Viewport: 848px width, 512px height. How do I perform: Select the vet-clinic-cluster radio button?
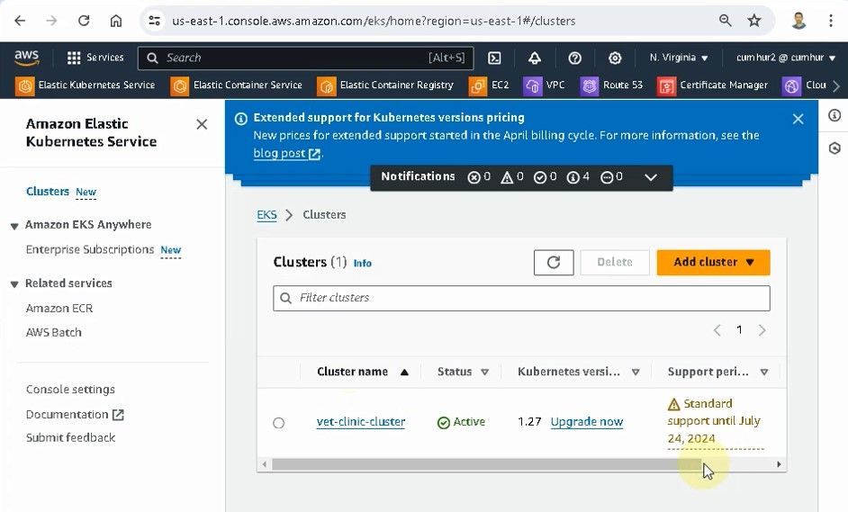pos(279,423)
